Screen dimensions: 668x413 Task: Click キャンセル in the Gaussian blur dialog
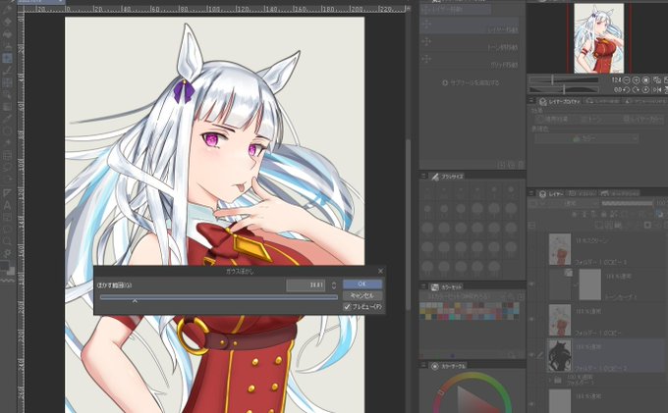[362, 295]
